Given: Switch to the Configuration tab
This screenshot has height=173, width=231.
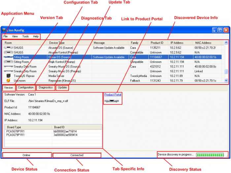Looking at the screenshot, I should pyautogui.click(x=26, y=87).
